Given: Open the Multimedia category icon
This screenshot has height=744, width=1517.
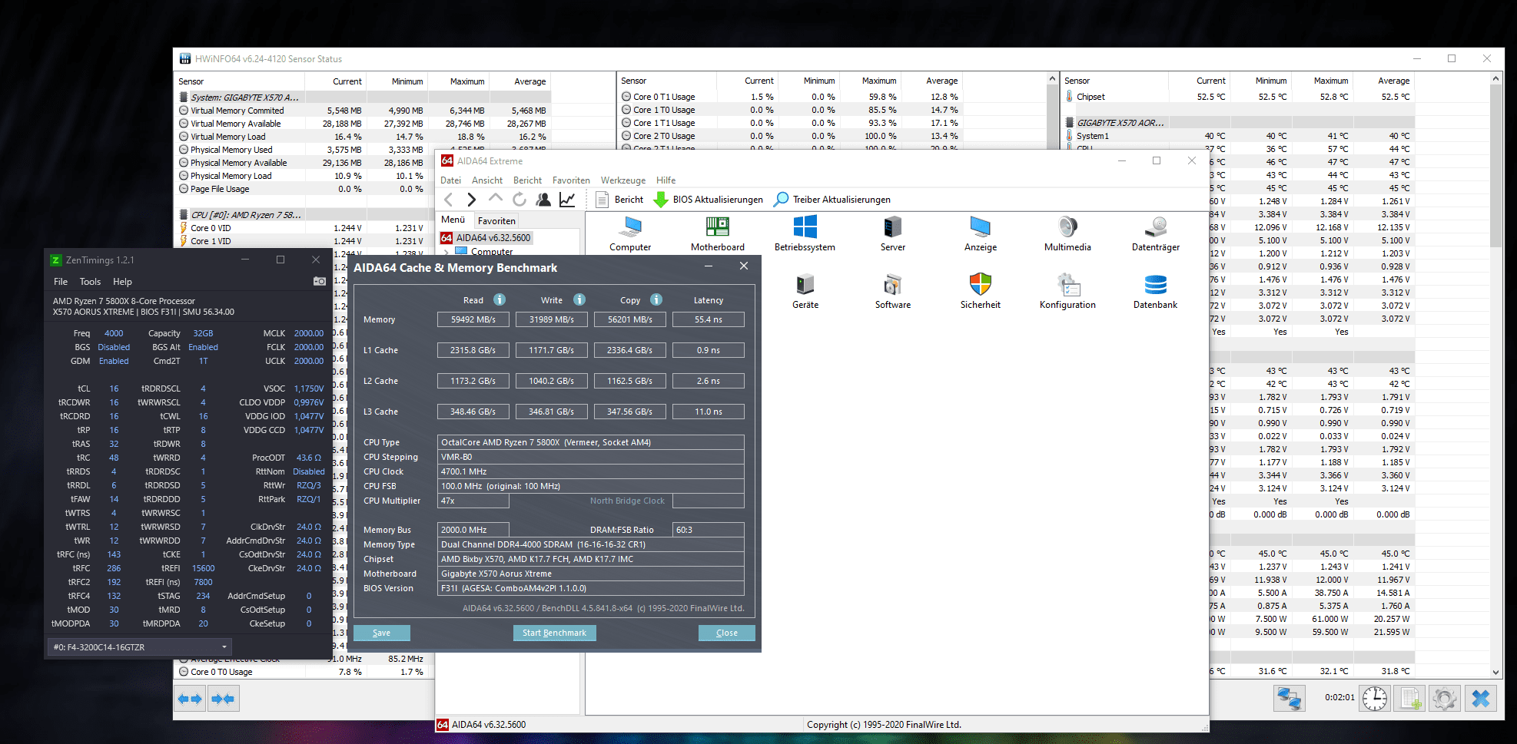Looking at the screenshot, I should [1067, 233].
